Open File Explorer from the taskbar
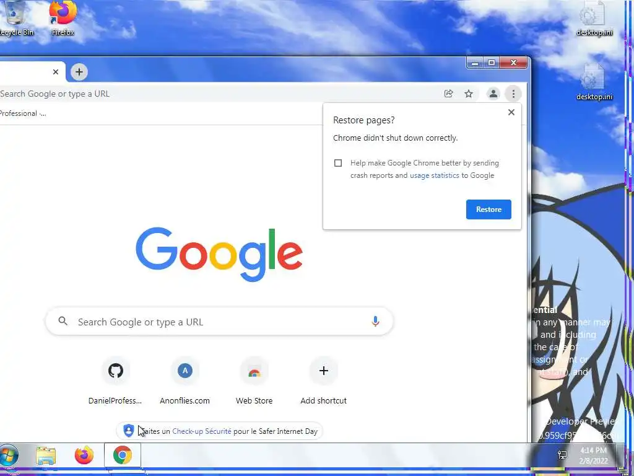Image resolution: width=634 pixels, height=476 pixels. point(46,456)
